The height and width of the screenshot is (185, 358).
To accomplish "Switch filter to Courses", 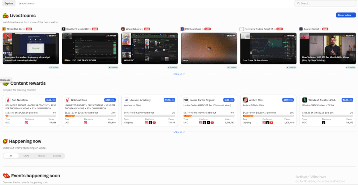I will [57, 156].
